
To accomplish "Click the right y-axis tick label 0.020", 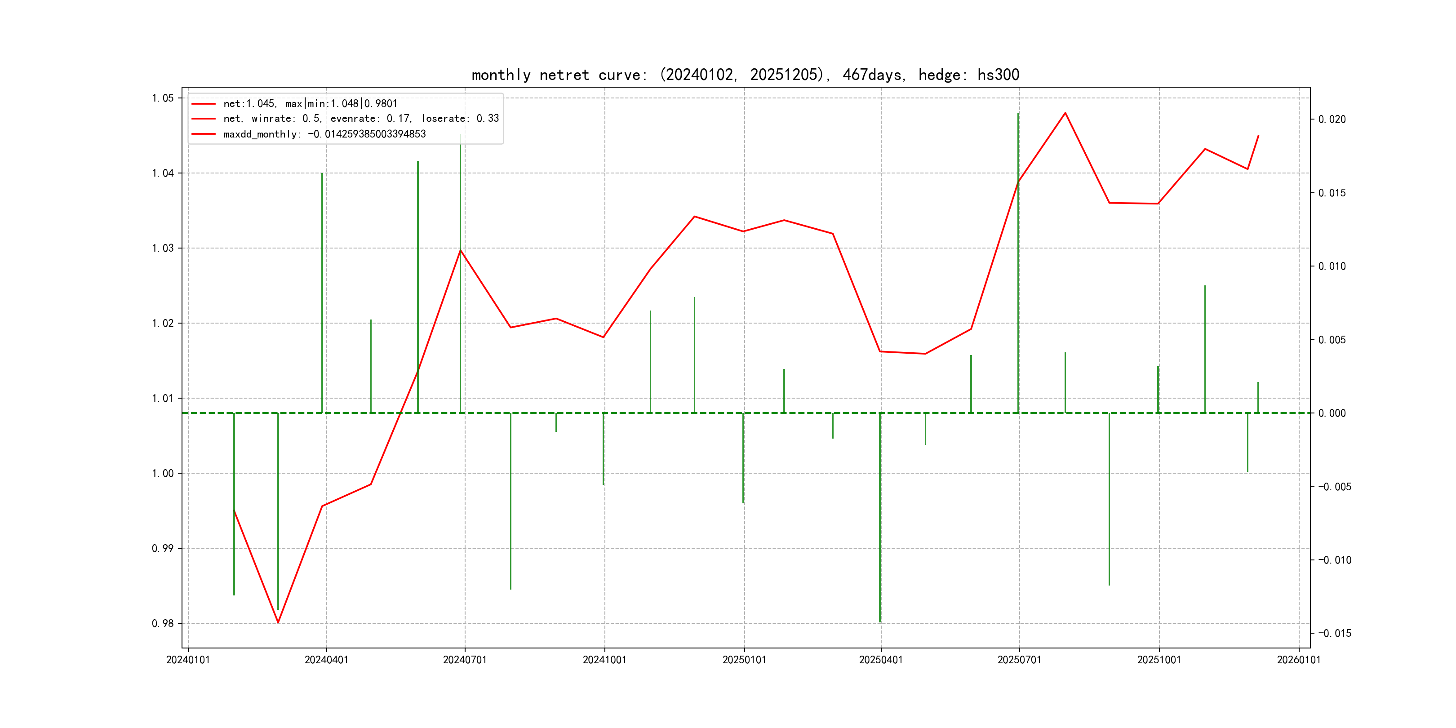I will [1332, 119].
